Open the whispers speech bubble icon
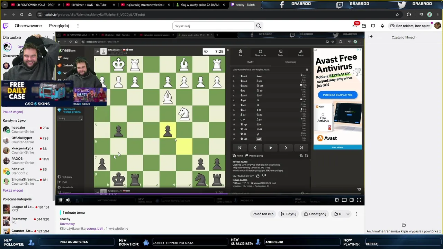443x249 pixels. [373, 26]
